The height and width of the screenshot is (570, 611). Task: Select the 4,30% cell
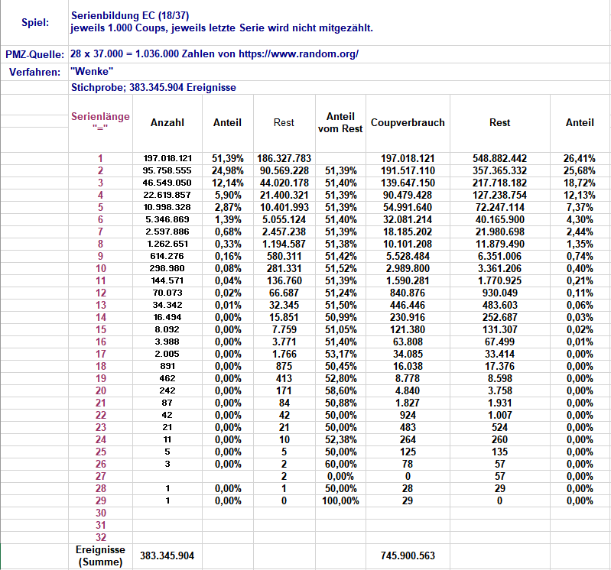pyautogui.click(x=580, y=219)
